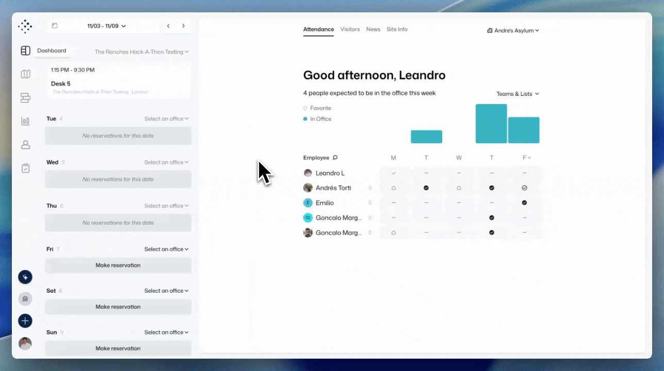Click Make reservation under Saturday

click(x=118, y=307)
